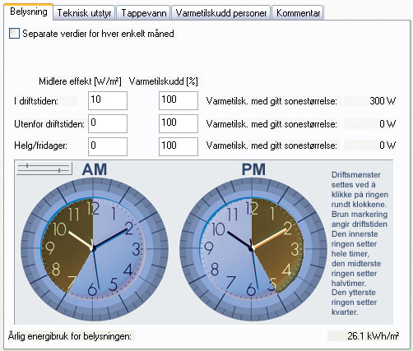Screen dimensions: 413x351
Task: Select the Varmetilskudd personer tab
Action: click(221, 13)
